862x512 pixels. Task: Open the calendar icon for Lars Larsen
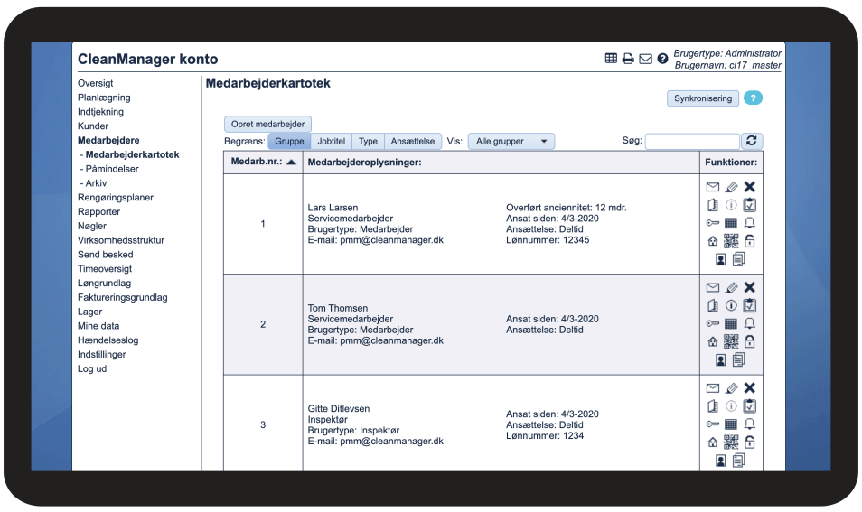[x=731, y=223]
